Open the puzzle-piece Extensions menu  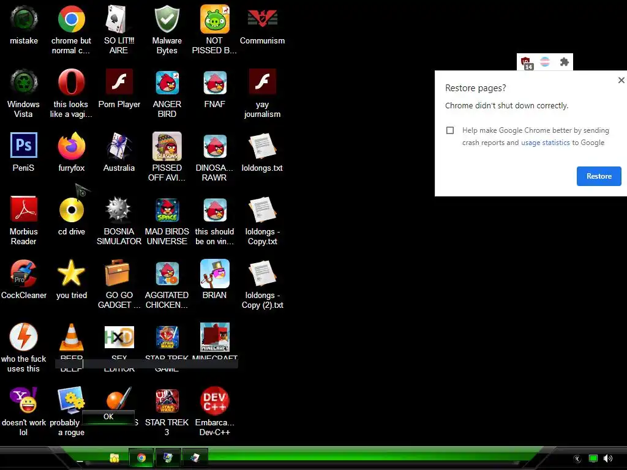coord(564,62)
